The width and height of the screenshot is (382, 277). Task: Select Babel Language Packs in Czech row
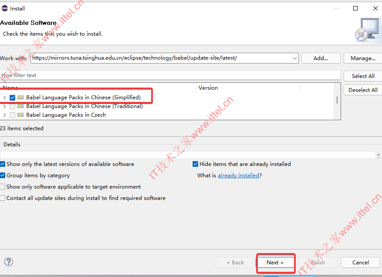tap(66, 115)
